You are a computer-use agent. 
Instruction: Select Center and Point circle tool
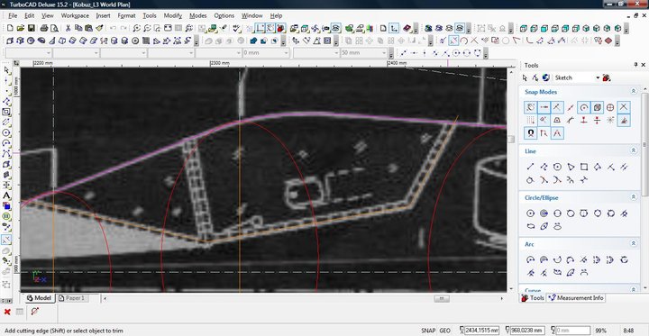coord(530,213)
